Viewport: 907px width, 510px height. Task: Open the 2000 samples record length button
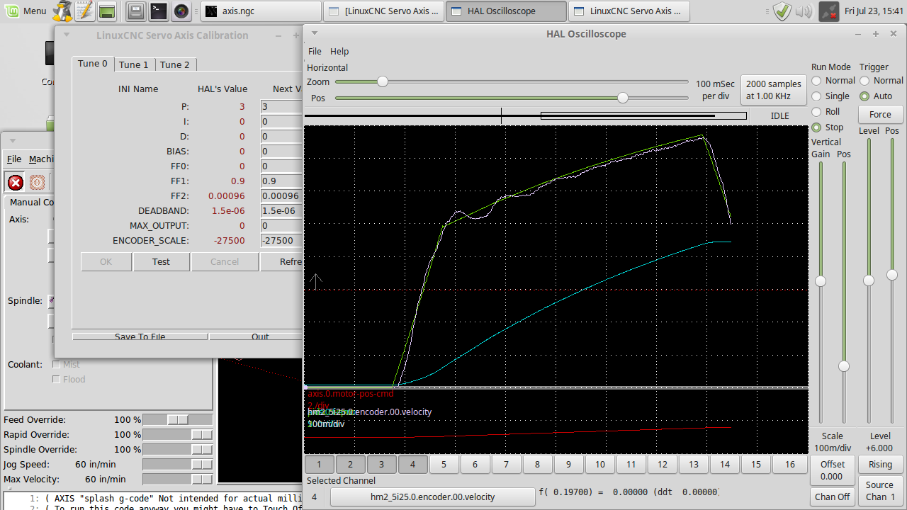click(x=774, y=89)
